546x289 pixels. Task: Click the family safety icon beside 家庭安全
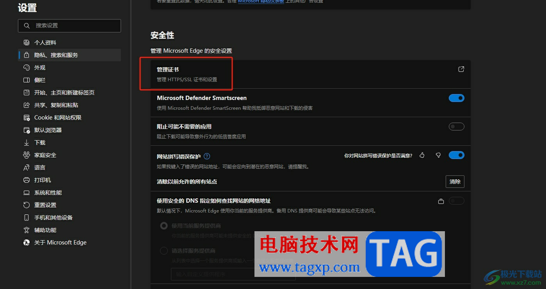click(27, 155)
